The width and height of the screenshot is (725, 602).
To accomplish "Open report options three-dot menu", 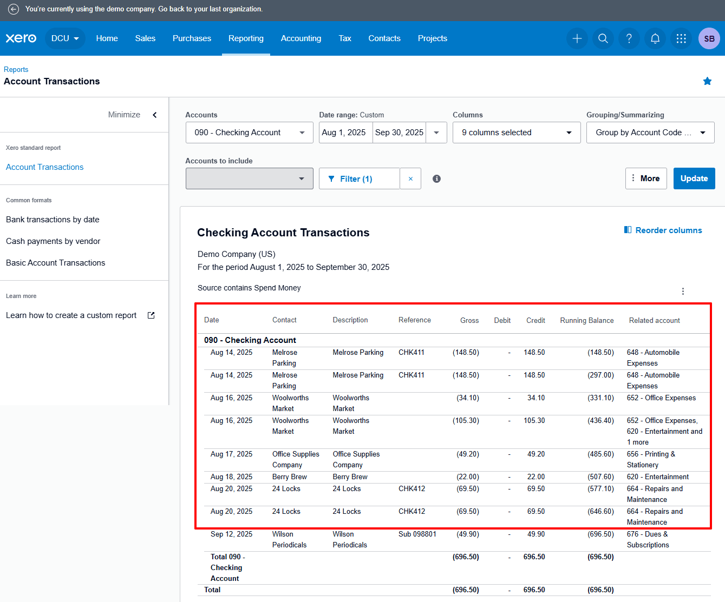I will pos(683,292).
